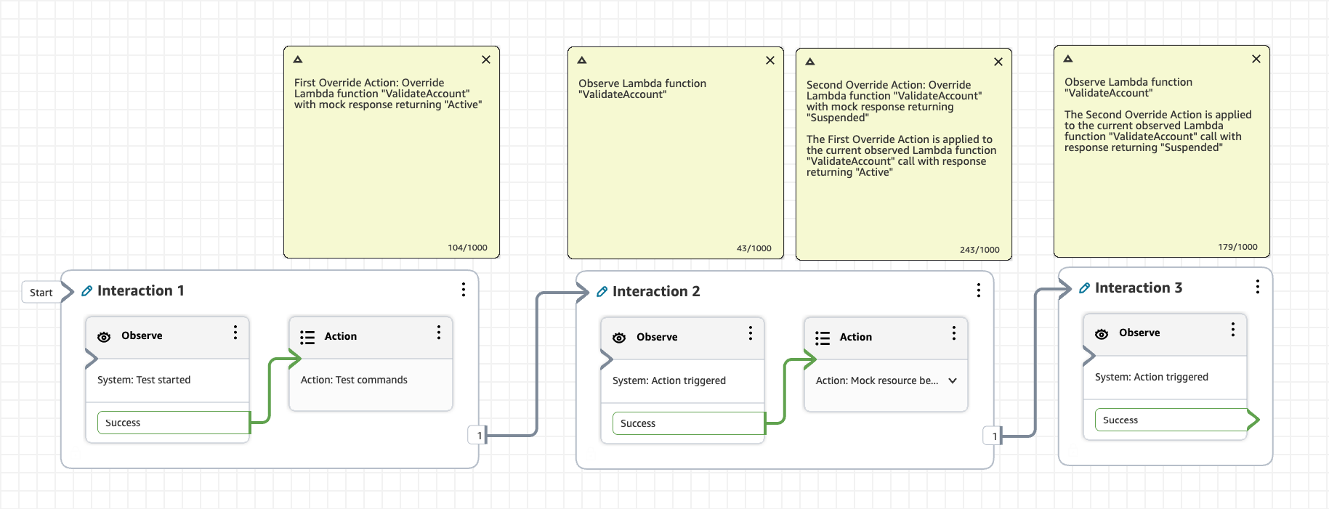Close the 179/1000 Observe Lambda note
The width and height of the screenshot is (1329, 509).
pos(1256,59)
